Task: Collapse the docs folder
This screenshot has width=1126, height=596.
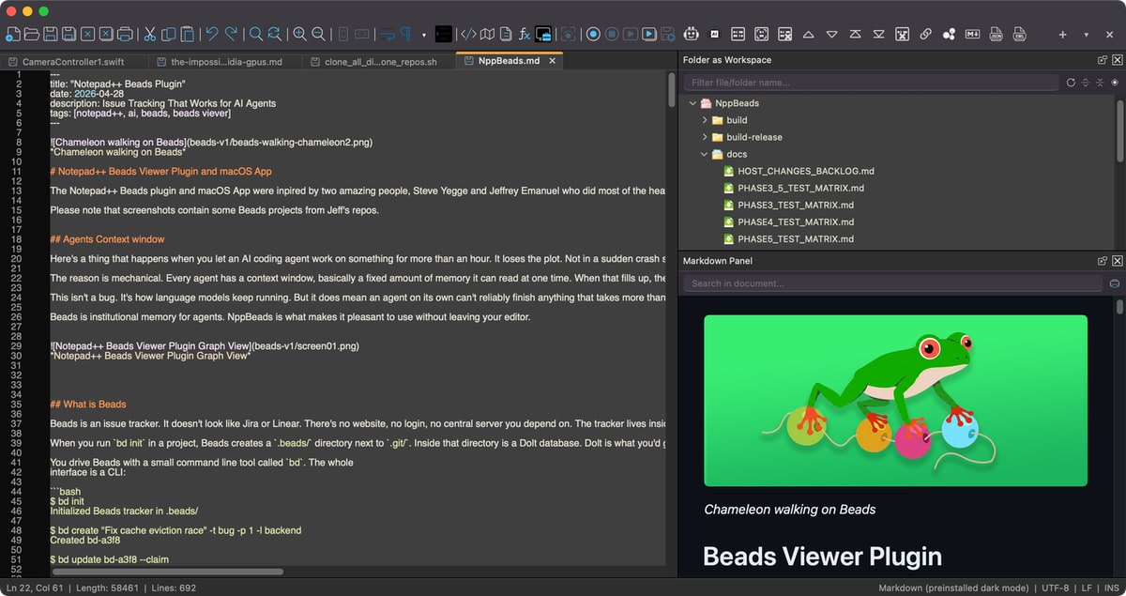Action: [x=705, y=154]
